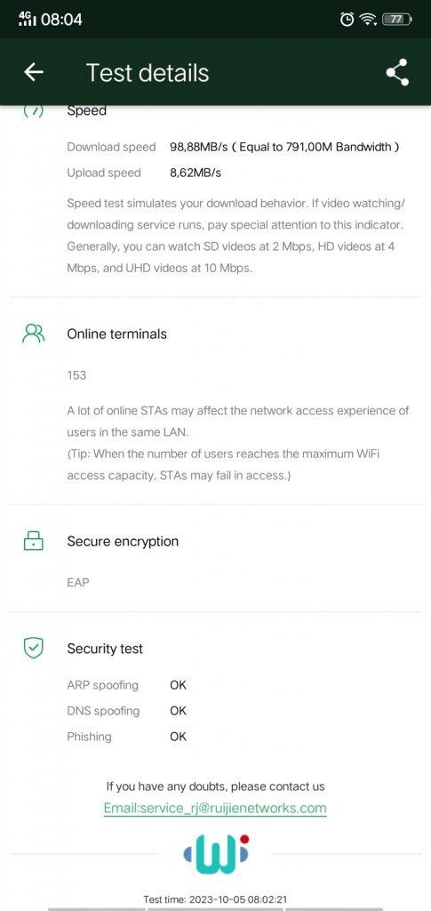This screenshot has width=431, height=911.
Task: Tap the ARP spoofing OK result
Action: 178,685
